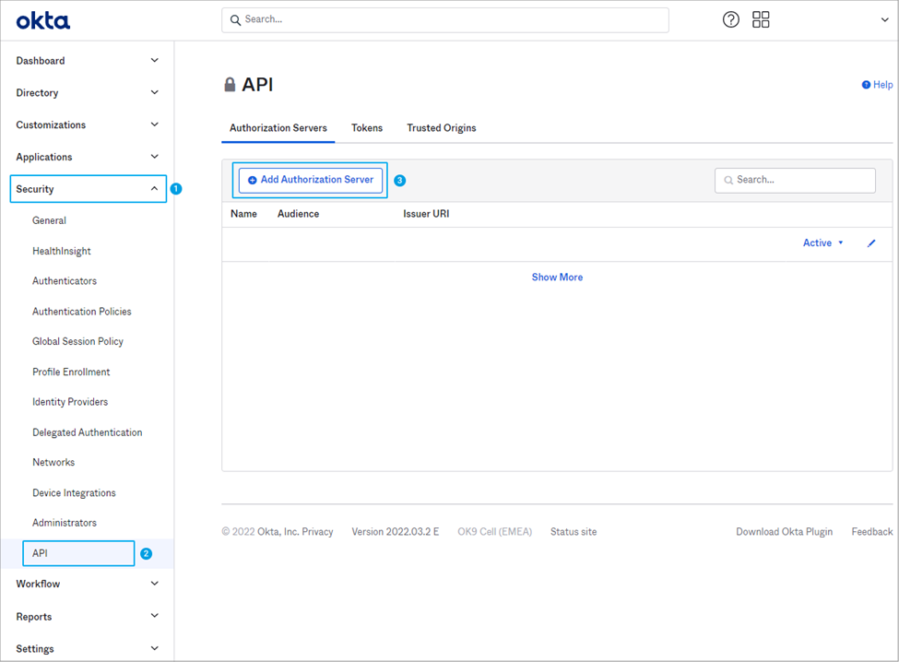Click the Audience column header

(298, 214)
